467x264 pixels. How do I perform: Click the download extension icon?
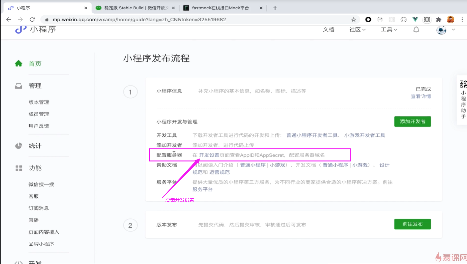tap(427, 19)
